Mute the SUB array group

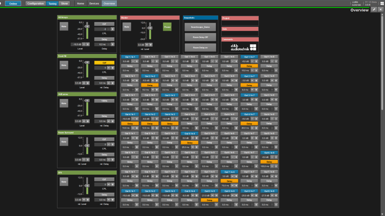[x=64, y=103]
